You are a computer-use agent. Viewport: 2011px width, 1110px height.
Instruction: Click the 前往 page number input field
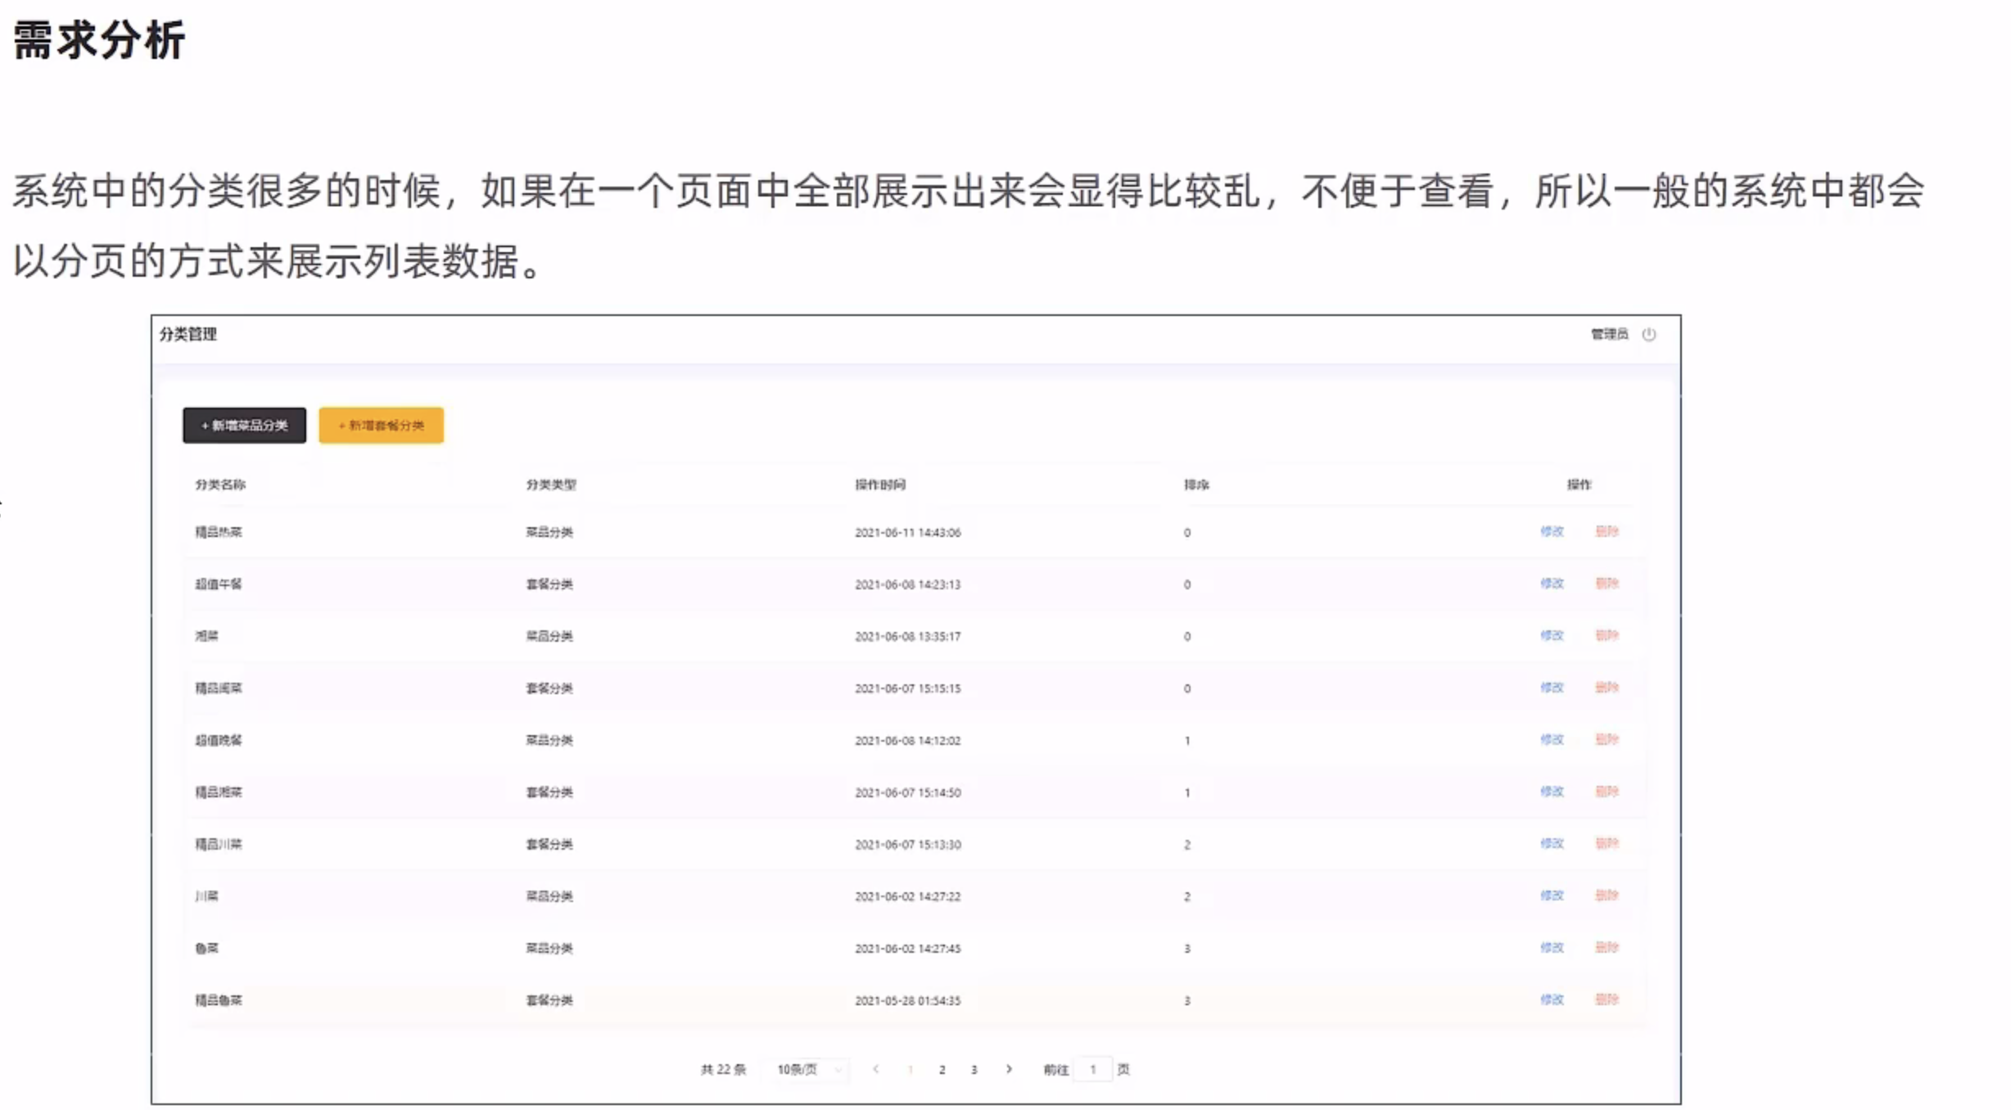point(1092,1069)
